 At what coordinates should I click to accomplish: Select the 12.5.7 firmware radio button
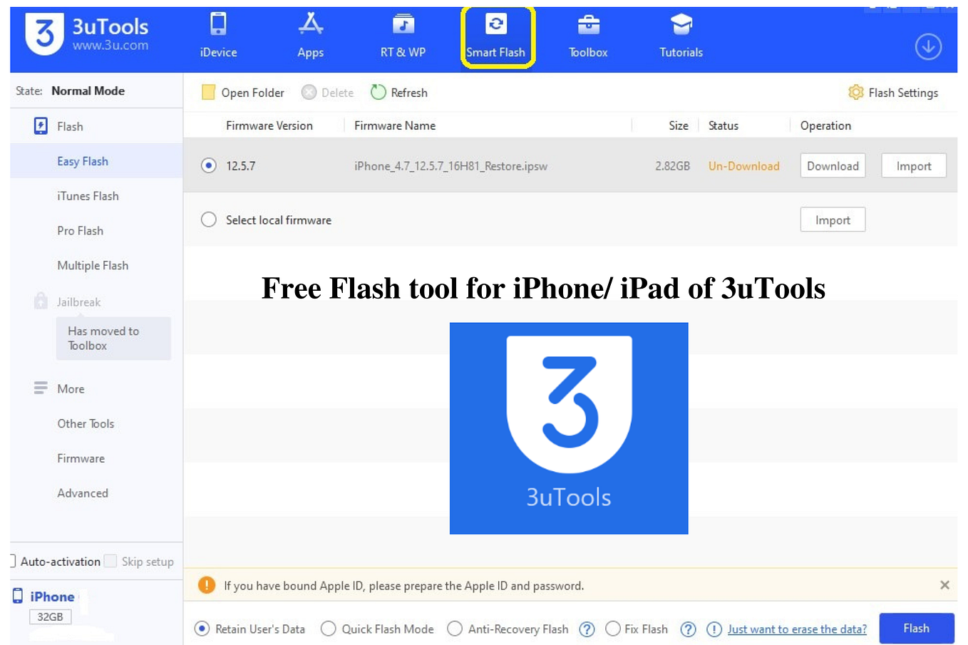tap(207, 165)
